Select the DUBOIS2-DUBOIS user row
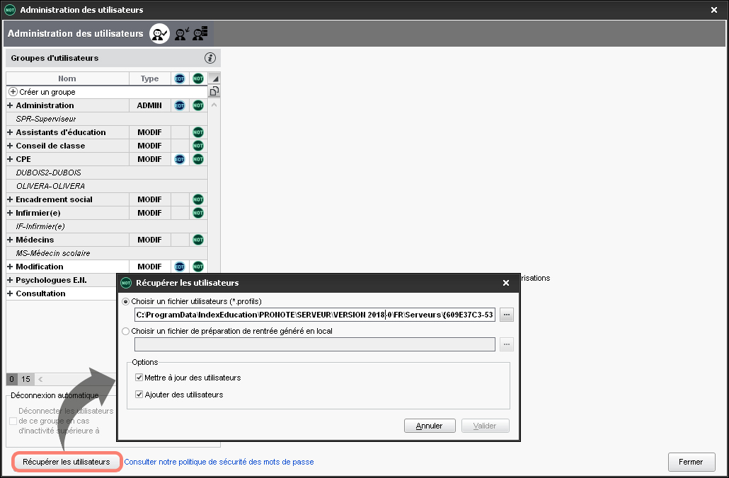The width and height of the screenshot is (729, 478). click(x=107, y=173)
